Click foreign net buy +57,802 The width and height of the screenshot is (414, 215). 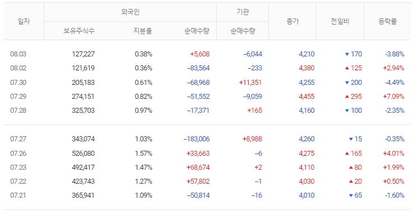point(198,181)
